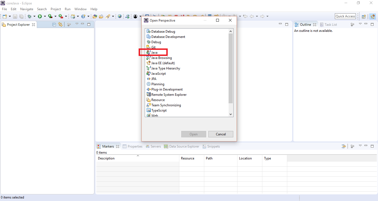Open Project Explorer View Menu triangle
The image size is (378, 201).
click(77, 24)
